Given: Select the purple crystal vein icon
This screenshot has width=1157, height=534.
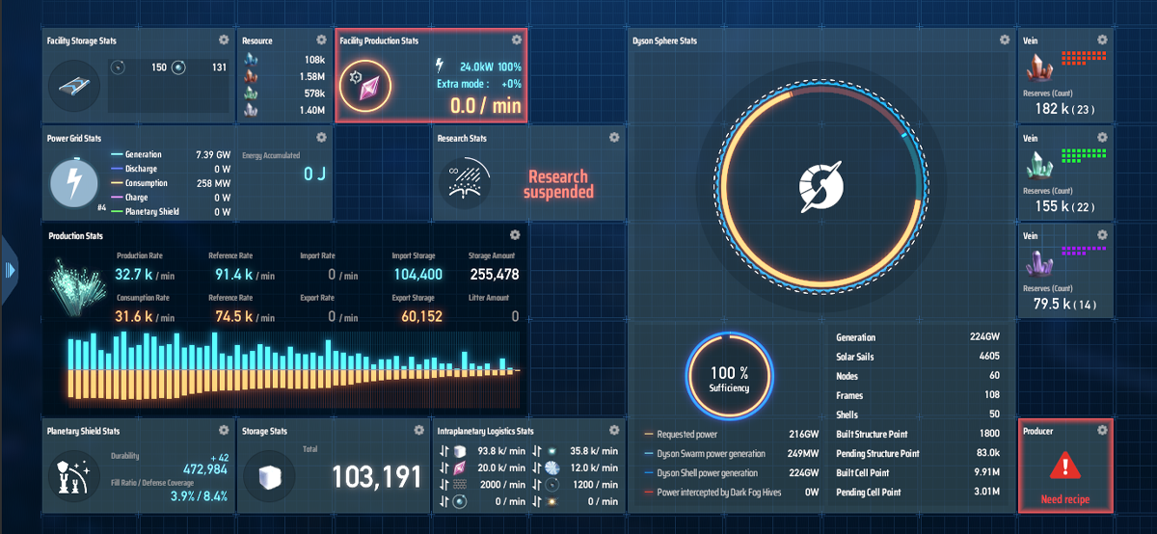Looking at the screenshot, I should pyautogui.click(x=1039, y=264).
